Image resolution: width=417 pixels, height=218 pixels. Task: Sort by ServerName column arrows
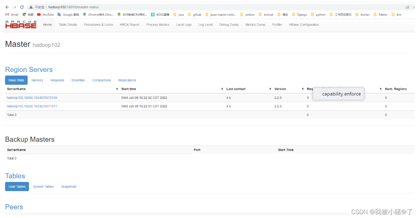coord(117,89)
